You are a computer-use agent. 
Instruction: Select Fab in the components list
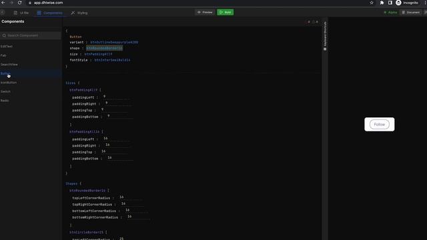click(x=3, y=55)
